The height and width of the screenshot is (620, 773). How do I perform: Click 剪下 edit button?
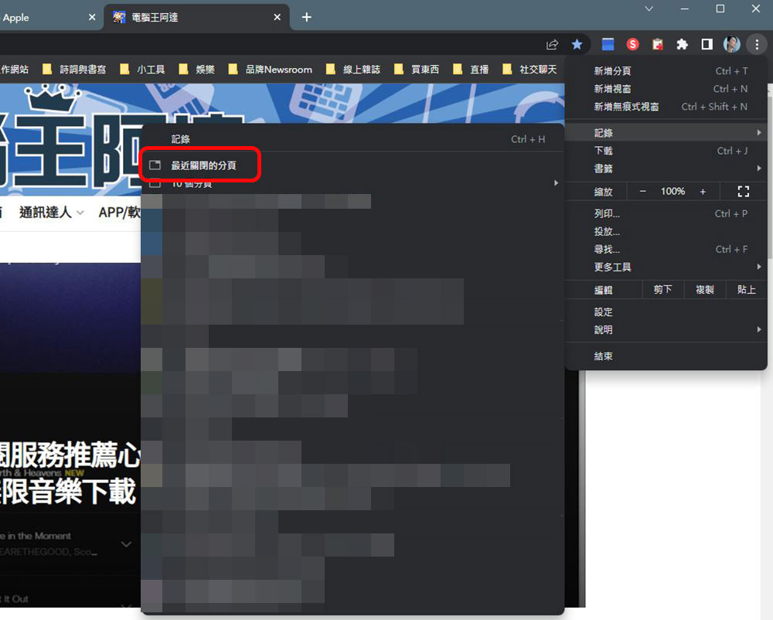point(663,289)
